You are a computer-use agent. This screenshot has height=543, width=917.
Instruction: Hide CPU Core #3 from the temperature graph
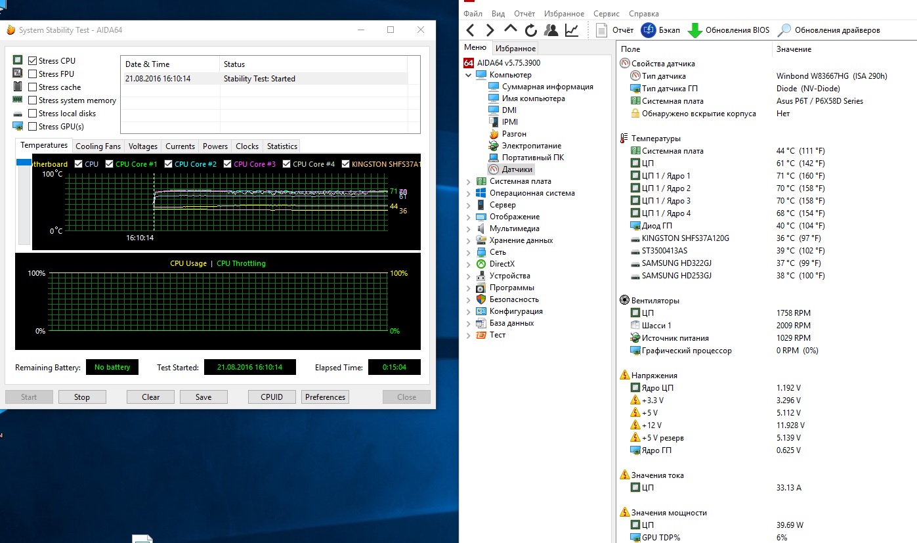point(227,164)
